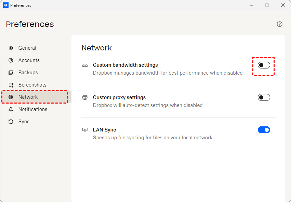Click the Accounts person icon
The width and height of the screenshot is (291, 202).
(11, 60)
